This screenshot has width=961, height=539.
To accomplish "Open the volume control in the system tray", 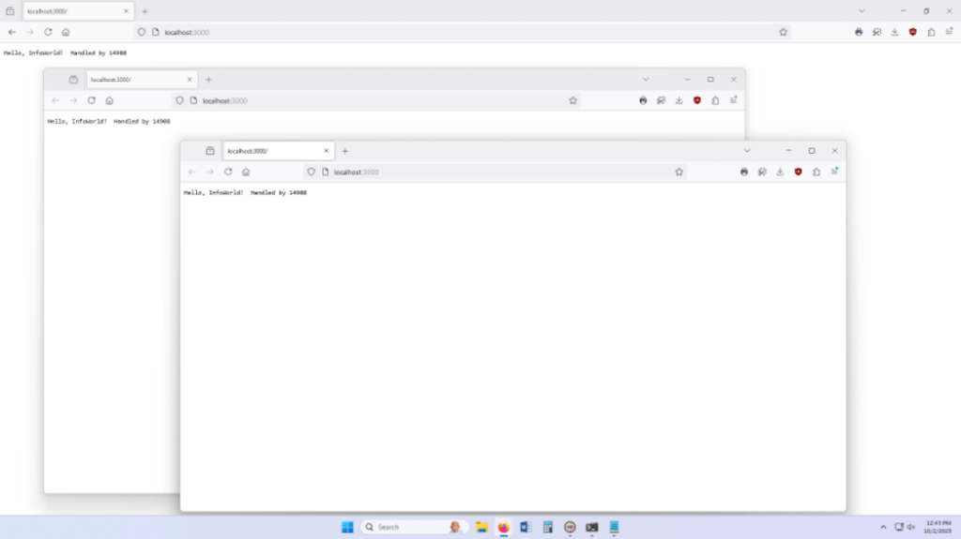I will point(911,527).
